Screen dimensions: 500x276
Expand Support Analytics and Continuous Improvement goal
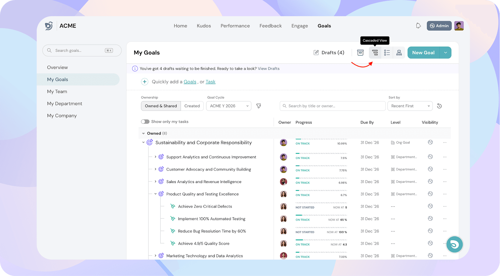[155, 157]
